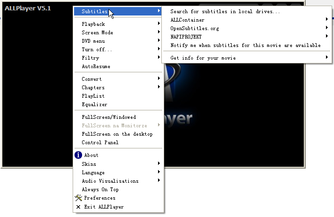334x217 pixels.
Task: Choose FullScreen/Windowed option
Action: [118, 117]
